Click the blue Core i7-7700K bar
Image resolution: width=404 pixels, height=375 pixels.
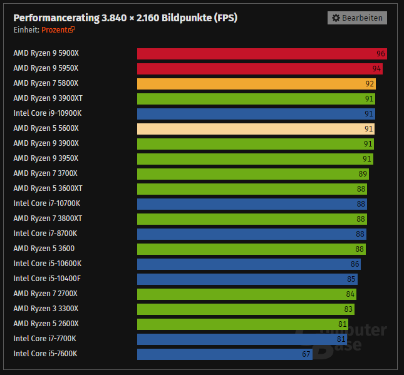(x=242, y=339)
